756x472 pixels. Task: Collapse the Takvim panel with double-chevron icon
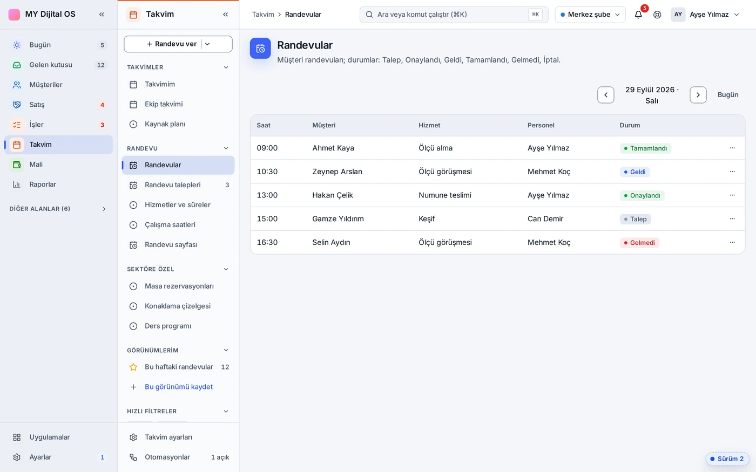click(x=226, y=15)
